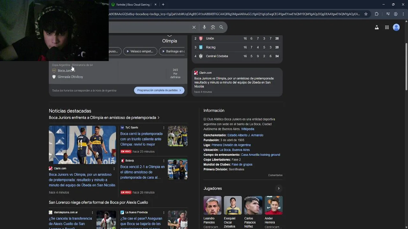Open options for Bolavip article
The width and height of the screenshot is (408, 229).
164,161
